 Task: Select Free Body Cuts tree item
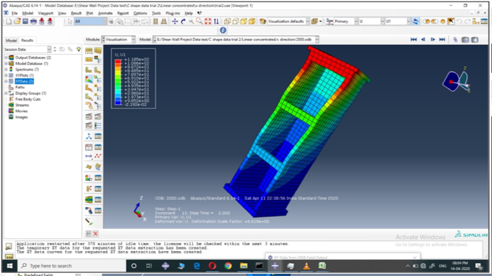click(28, 99)
